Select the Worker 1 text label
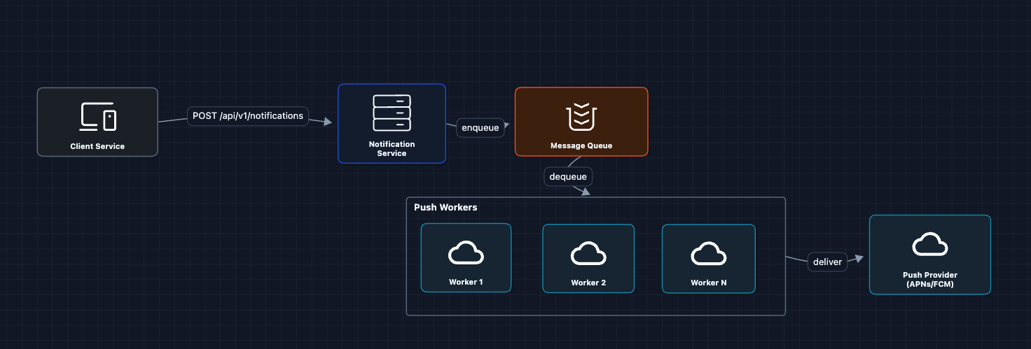Screen dimensions: 1031x349 (466, 283)
